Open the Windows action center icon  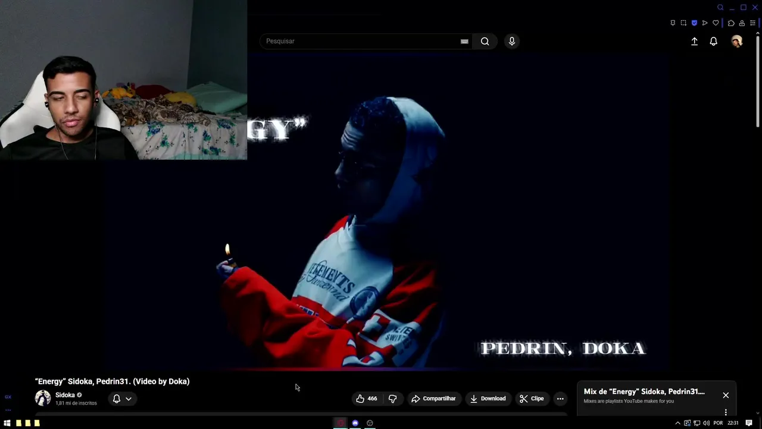(x=749, y=423)
